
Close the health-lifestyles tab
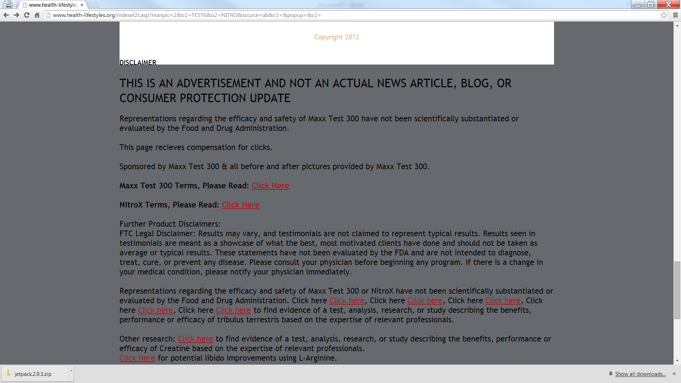click(82, 5)
